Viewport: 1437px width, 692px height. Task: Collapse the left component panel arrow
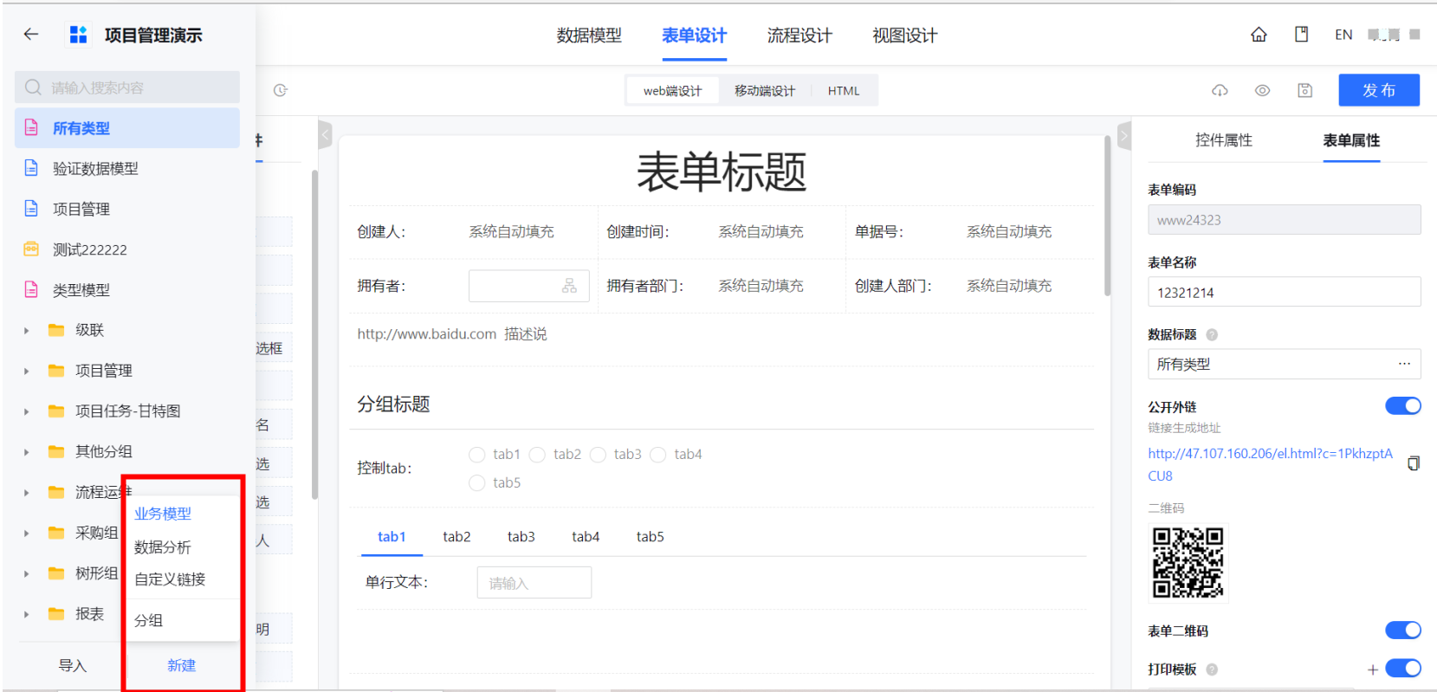coord(325,135)
